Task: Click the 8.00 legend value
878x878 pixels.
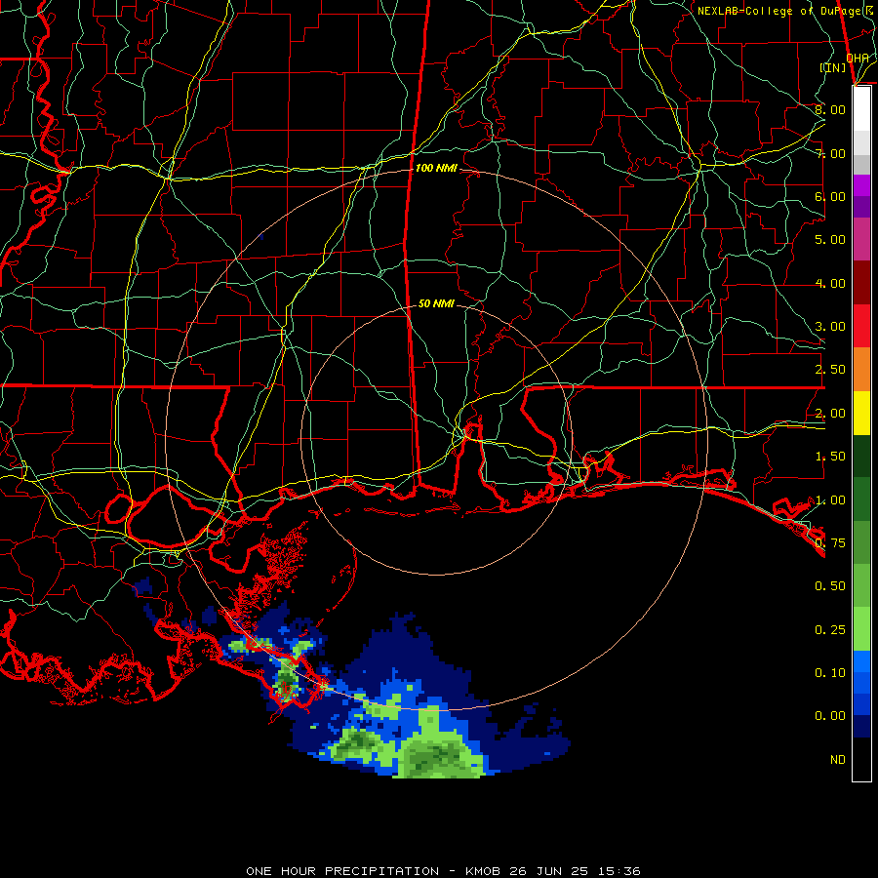Action: [x=830, y=109]
